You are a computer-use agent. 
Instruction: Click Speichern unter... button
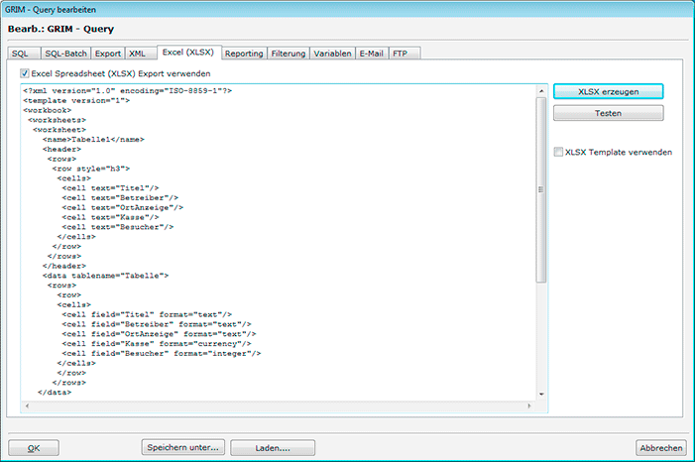pyautogui.click(x=182, y=447)
